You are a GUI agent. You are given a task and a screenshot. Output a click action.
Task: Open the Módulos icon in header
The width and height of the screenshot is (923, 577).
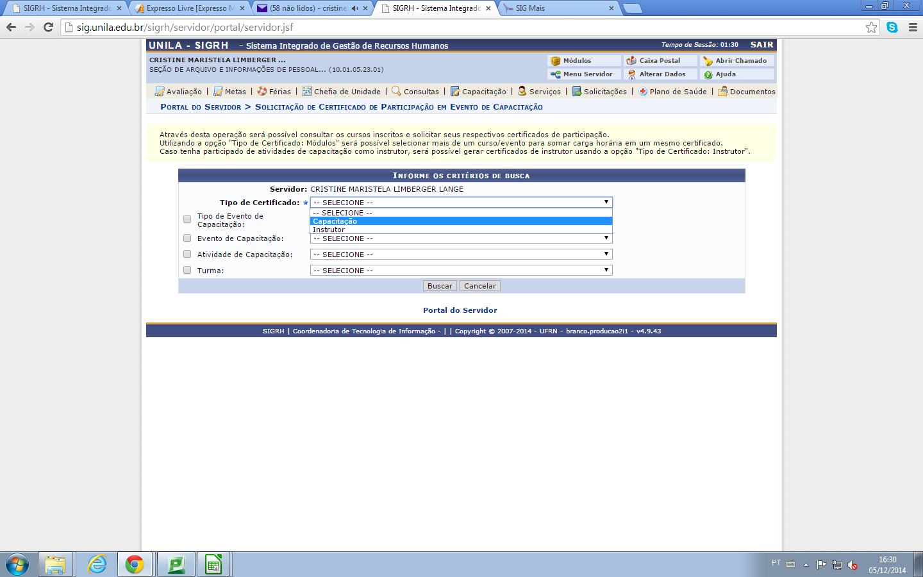click(556, 61)
